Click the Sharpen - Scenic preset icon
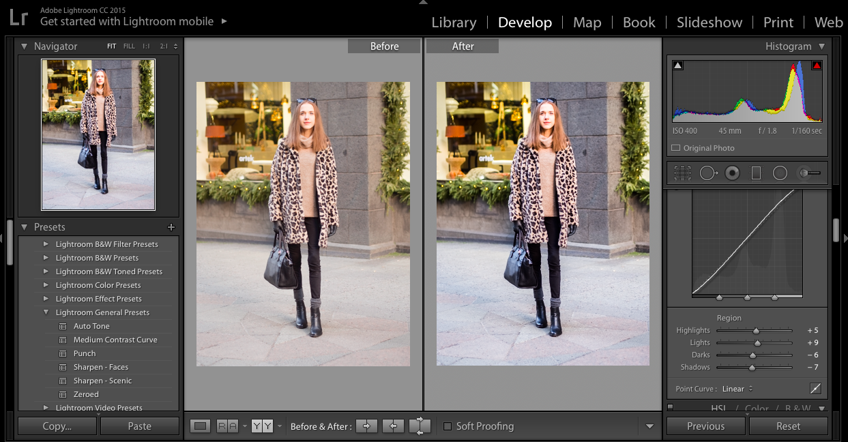 63,381
